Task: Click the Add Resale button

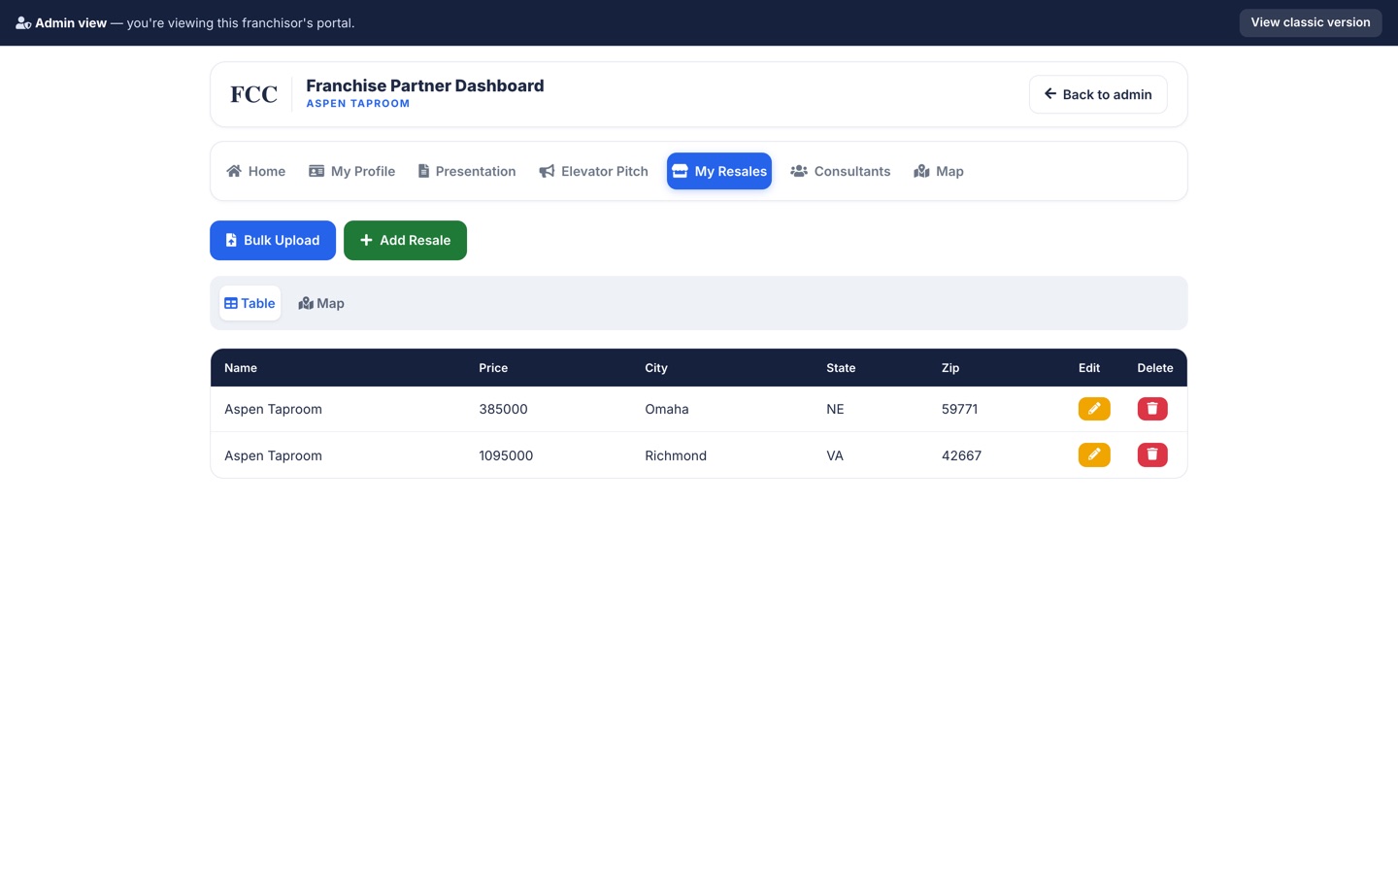Action: click(405, 240)
